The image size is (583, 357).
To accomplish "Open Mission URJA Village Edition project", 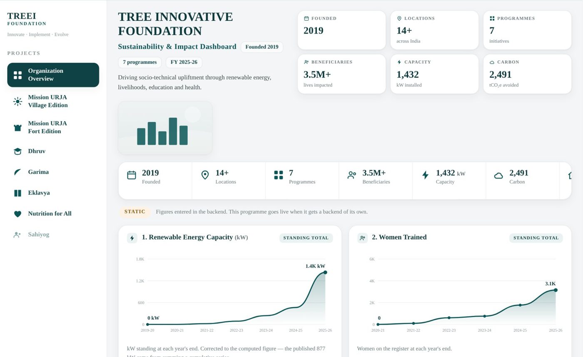I will click(53, 101).
